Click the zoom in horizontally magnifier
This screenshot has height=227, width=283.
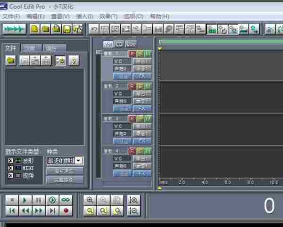click(x=90, y=200)
